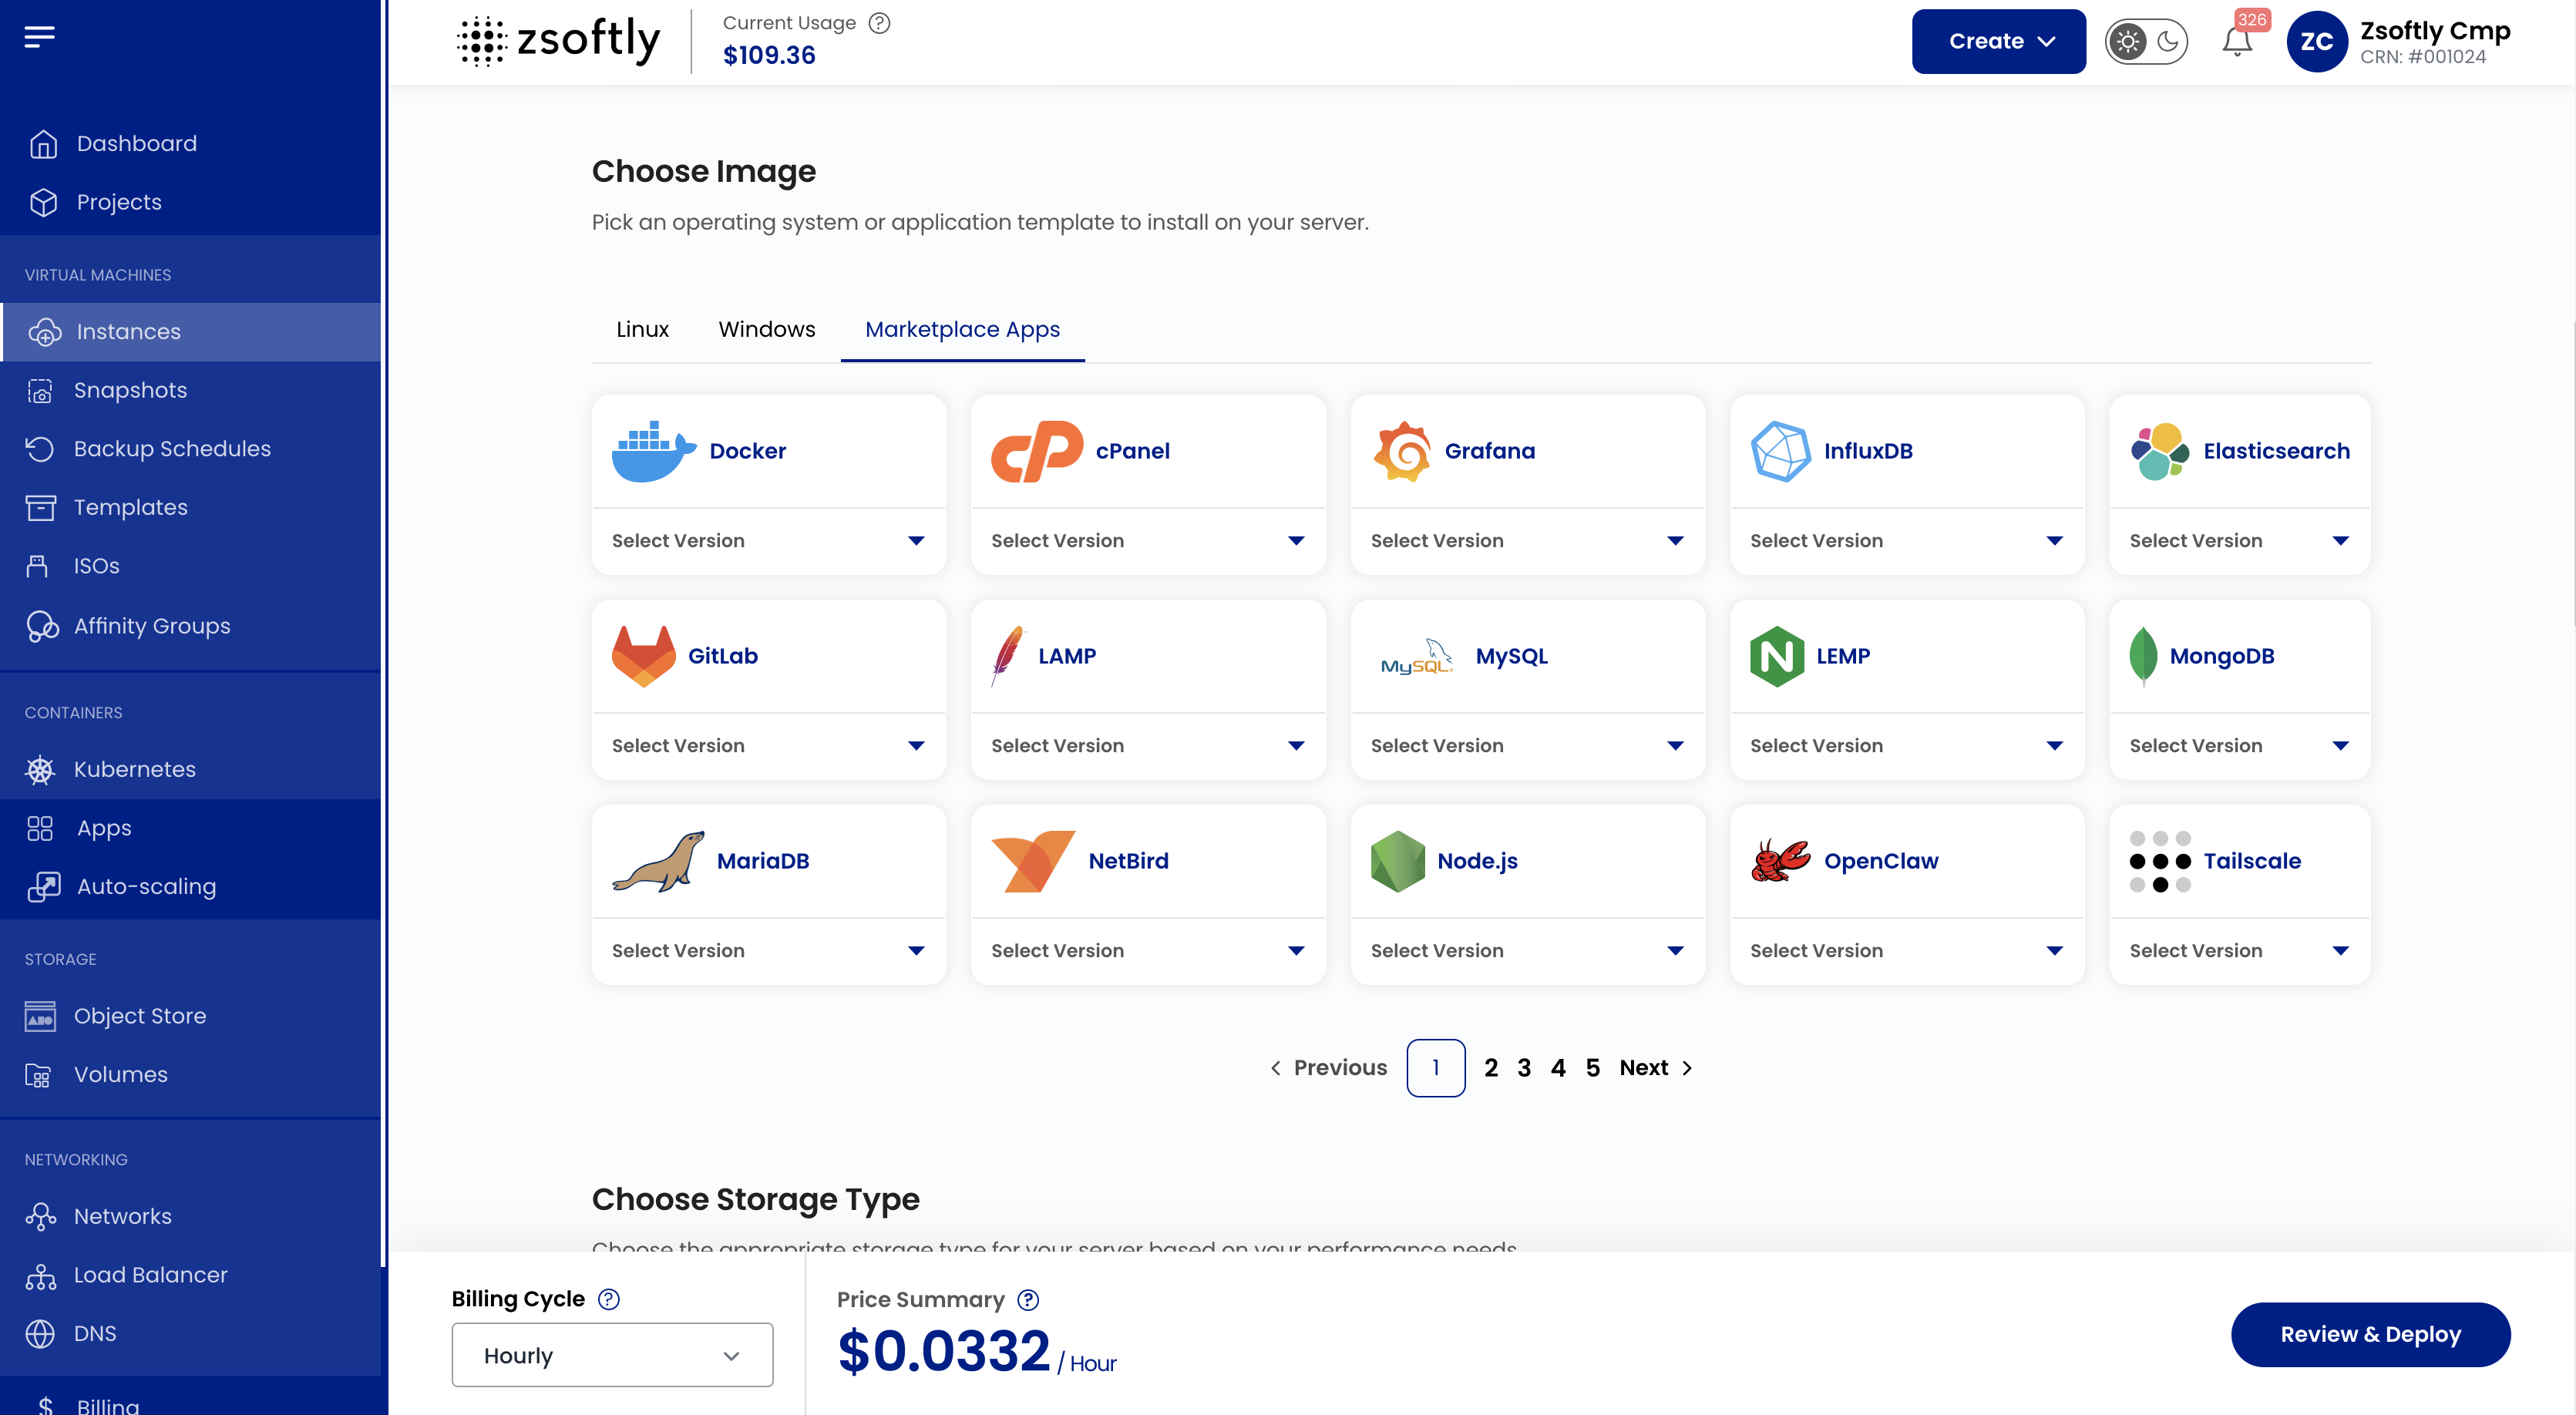The height and width of the screenshot is (1415, 2576).
Task: Open MongoDB Select Version dropdown
Action: [x=2239, y=746]
